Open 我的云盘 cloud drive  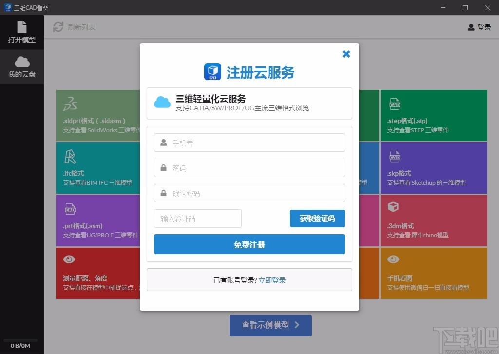[22, 67]
